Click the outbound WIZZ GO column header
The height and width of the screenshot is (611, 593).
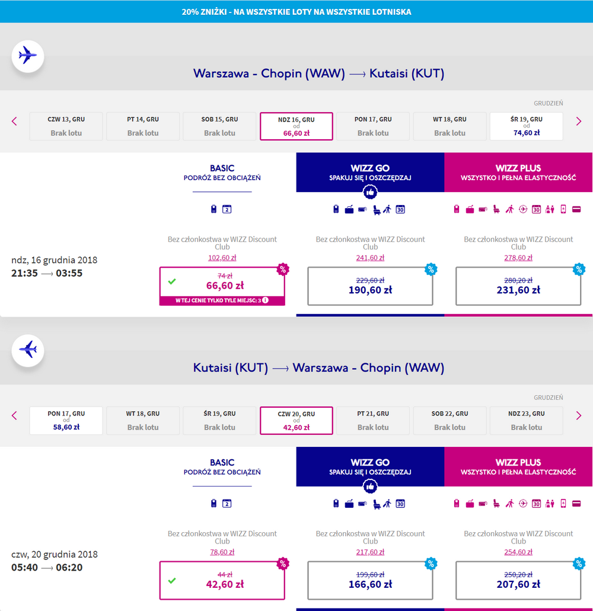click(370, 172)
